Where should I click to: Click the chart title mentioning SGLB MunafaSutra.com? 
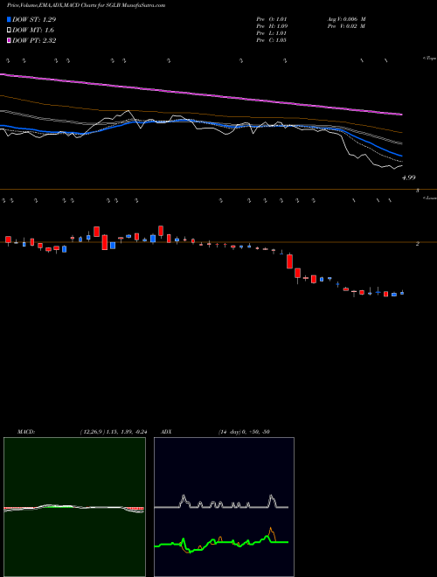pos(86,5)
